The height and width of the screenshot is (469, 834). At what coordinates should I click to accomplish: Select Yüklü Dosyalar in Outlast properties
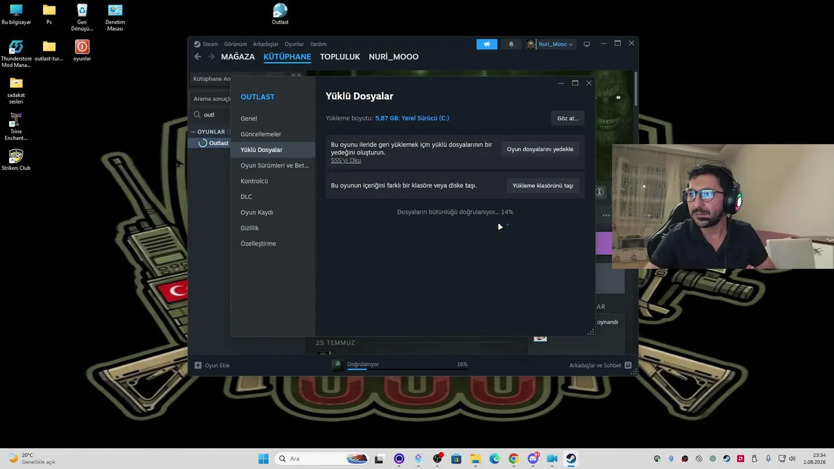pos(273,150)
